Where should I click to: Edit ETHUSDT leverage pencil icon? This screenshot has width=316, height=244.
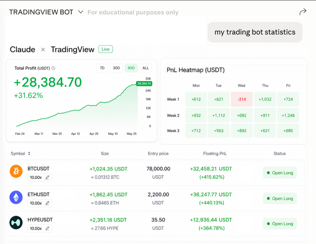[47, 203]
